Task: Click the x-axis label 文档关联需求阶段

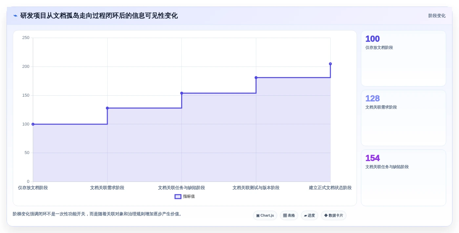Action: point(107,188)
